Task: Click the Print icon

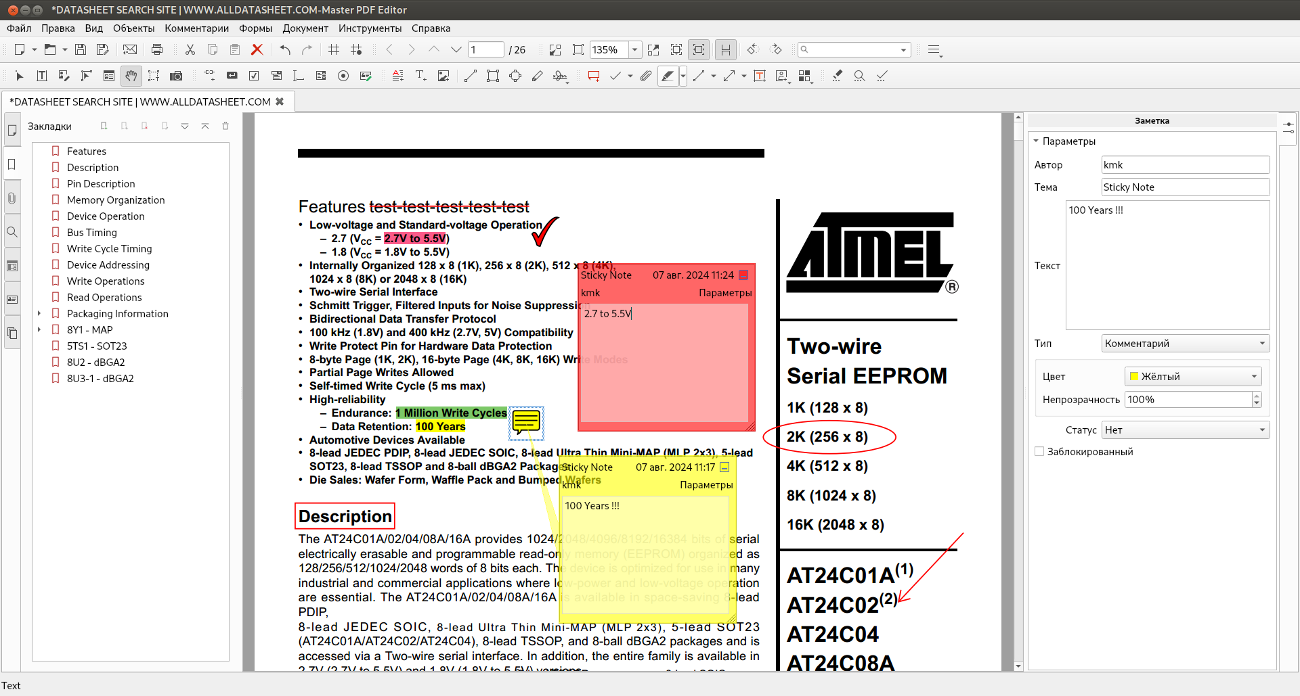Action: point(157,49)
